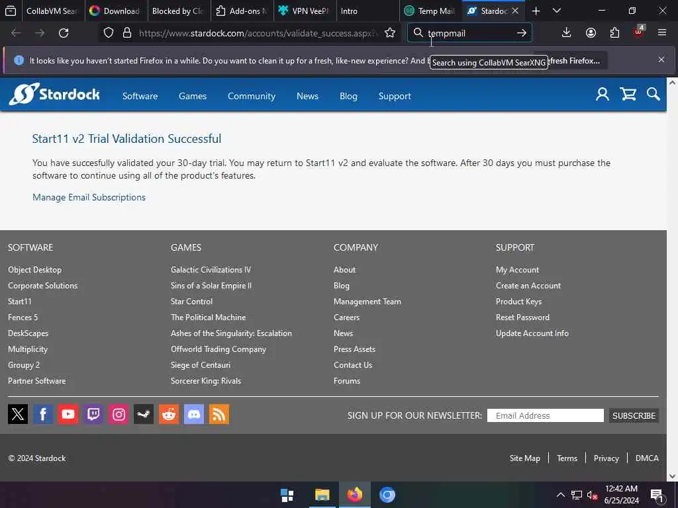Open the Stardock account user icon

(x=603, y=94)
